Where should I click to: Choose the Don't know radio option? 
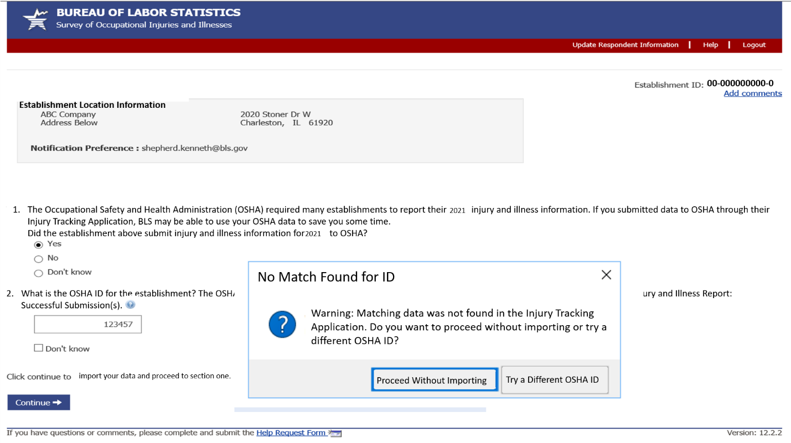(38, 273)
